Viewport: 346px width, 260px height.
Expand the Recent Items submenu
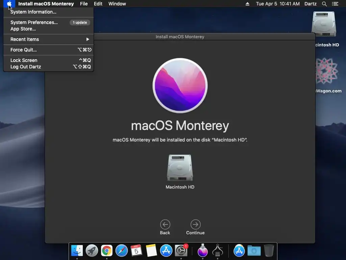click(x=49, y=39)
